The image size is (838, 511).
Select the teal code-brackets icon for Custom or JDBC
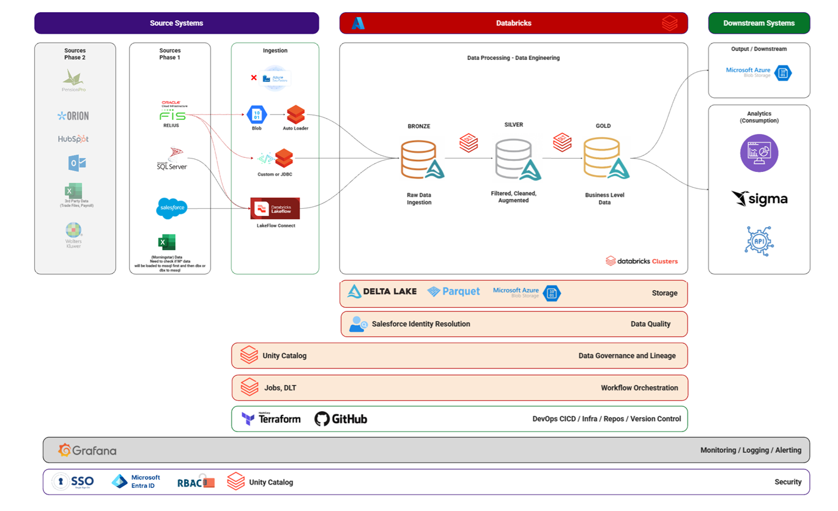265,159
